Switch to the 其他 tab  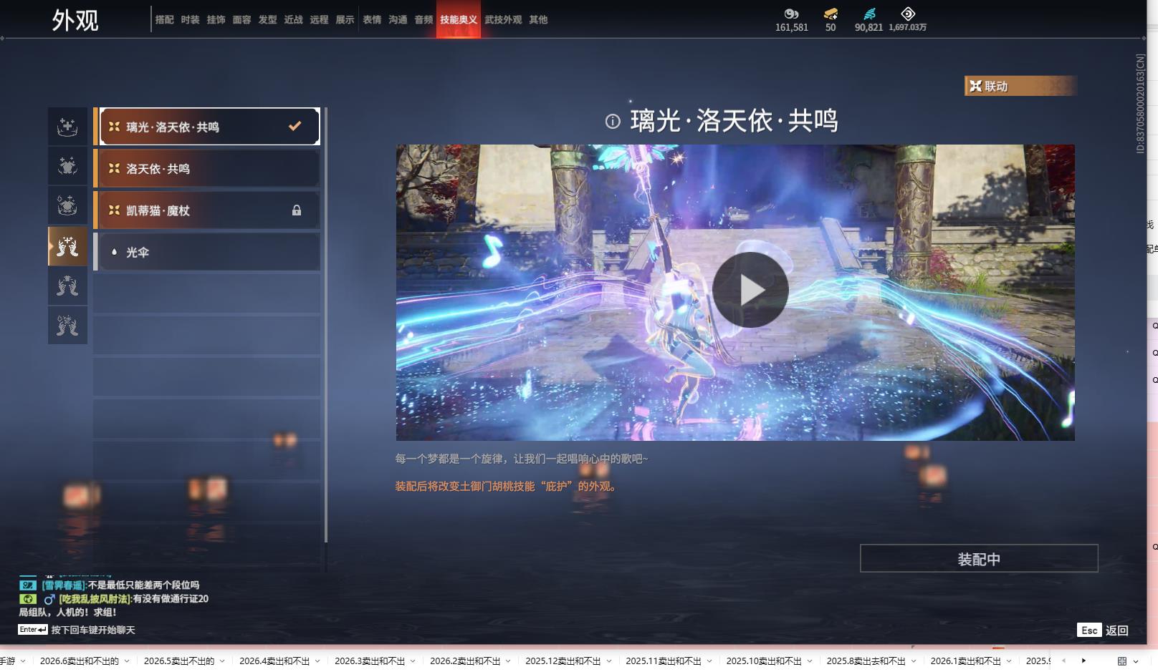(538, 20)
